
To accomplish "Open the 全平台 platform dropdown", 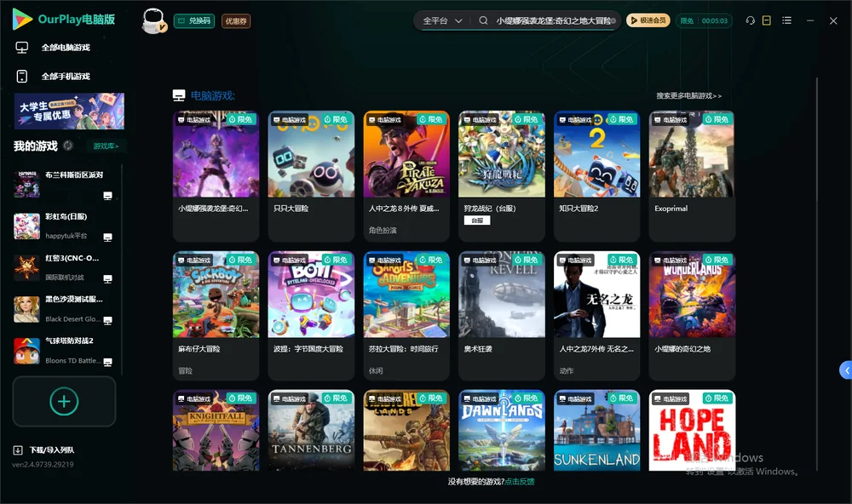I will [x=442, y=20].
